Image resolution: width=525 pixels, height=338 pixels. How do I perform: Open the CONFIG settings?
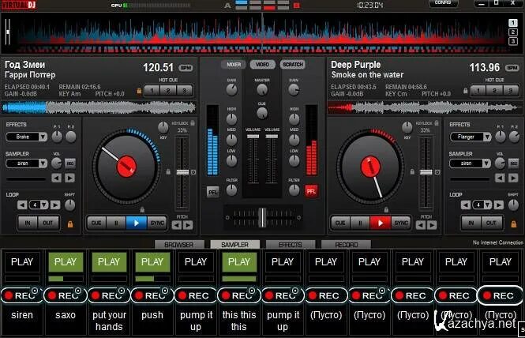(x=444, y=3)
